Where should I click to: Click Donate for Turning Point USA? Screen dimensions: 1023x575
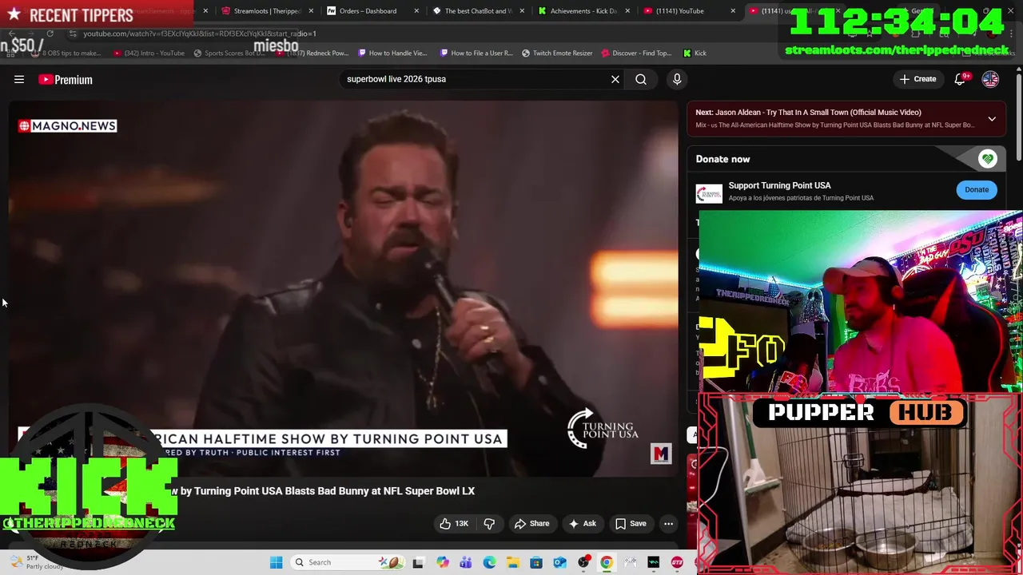[977, 189]
